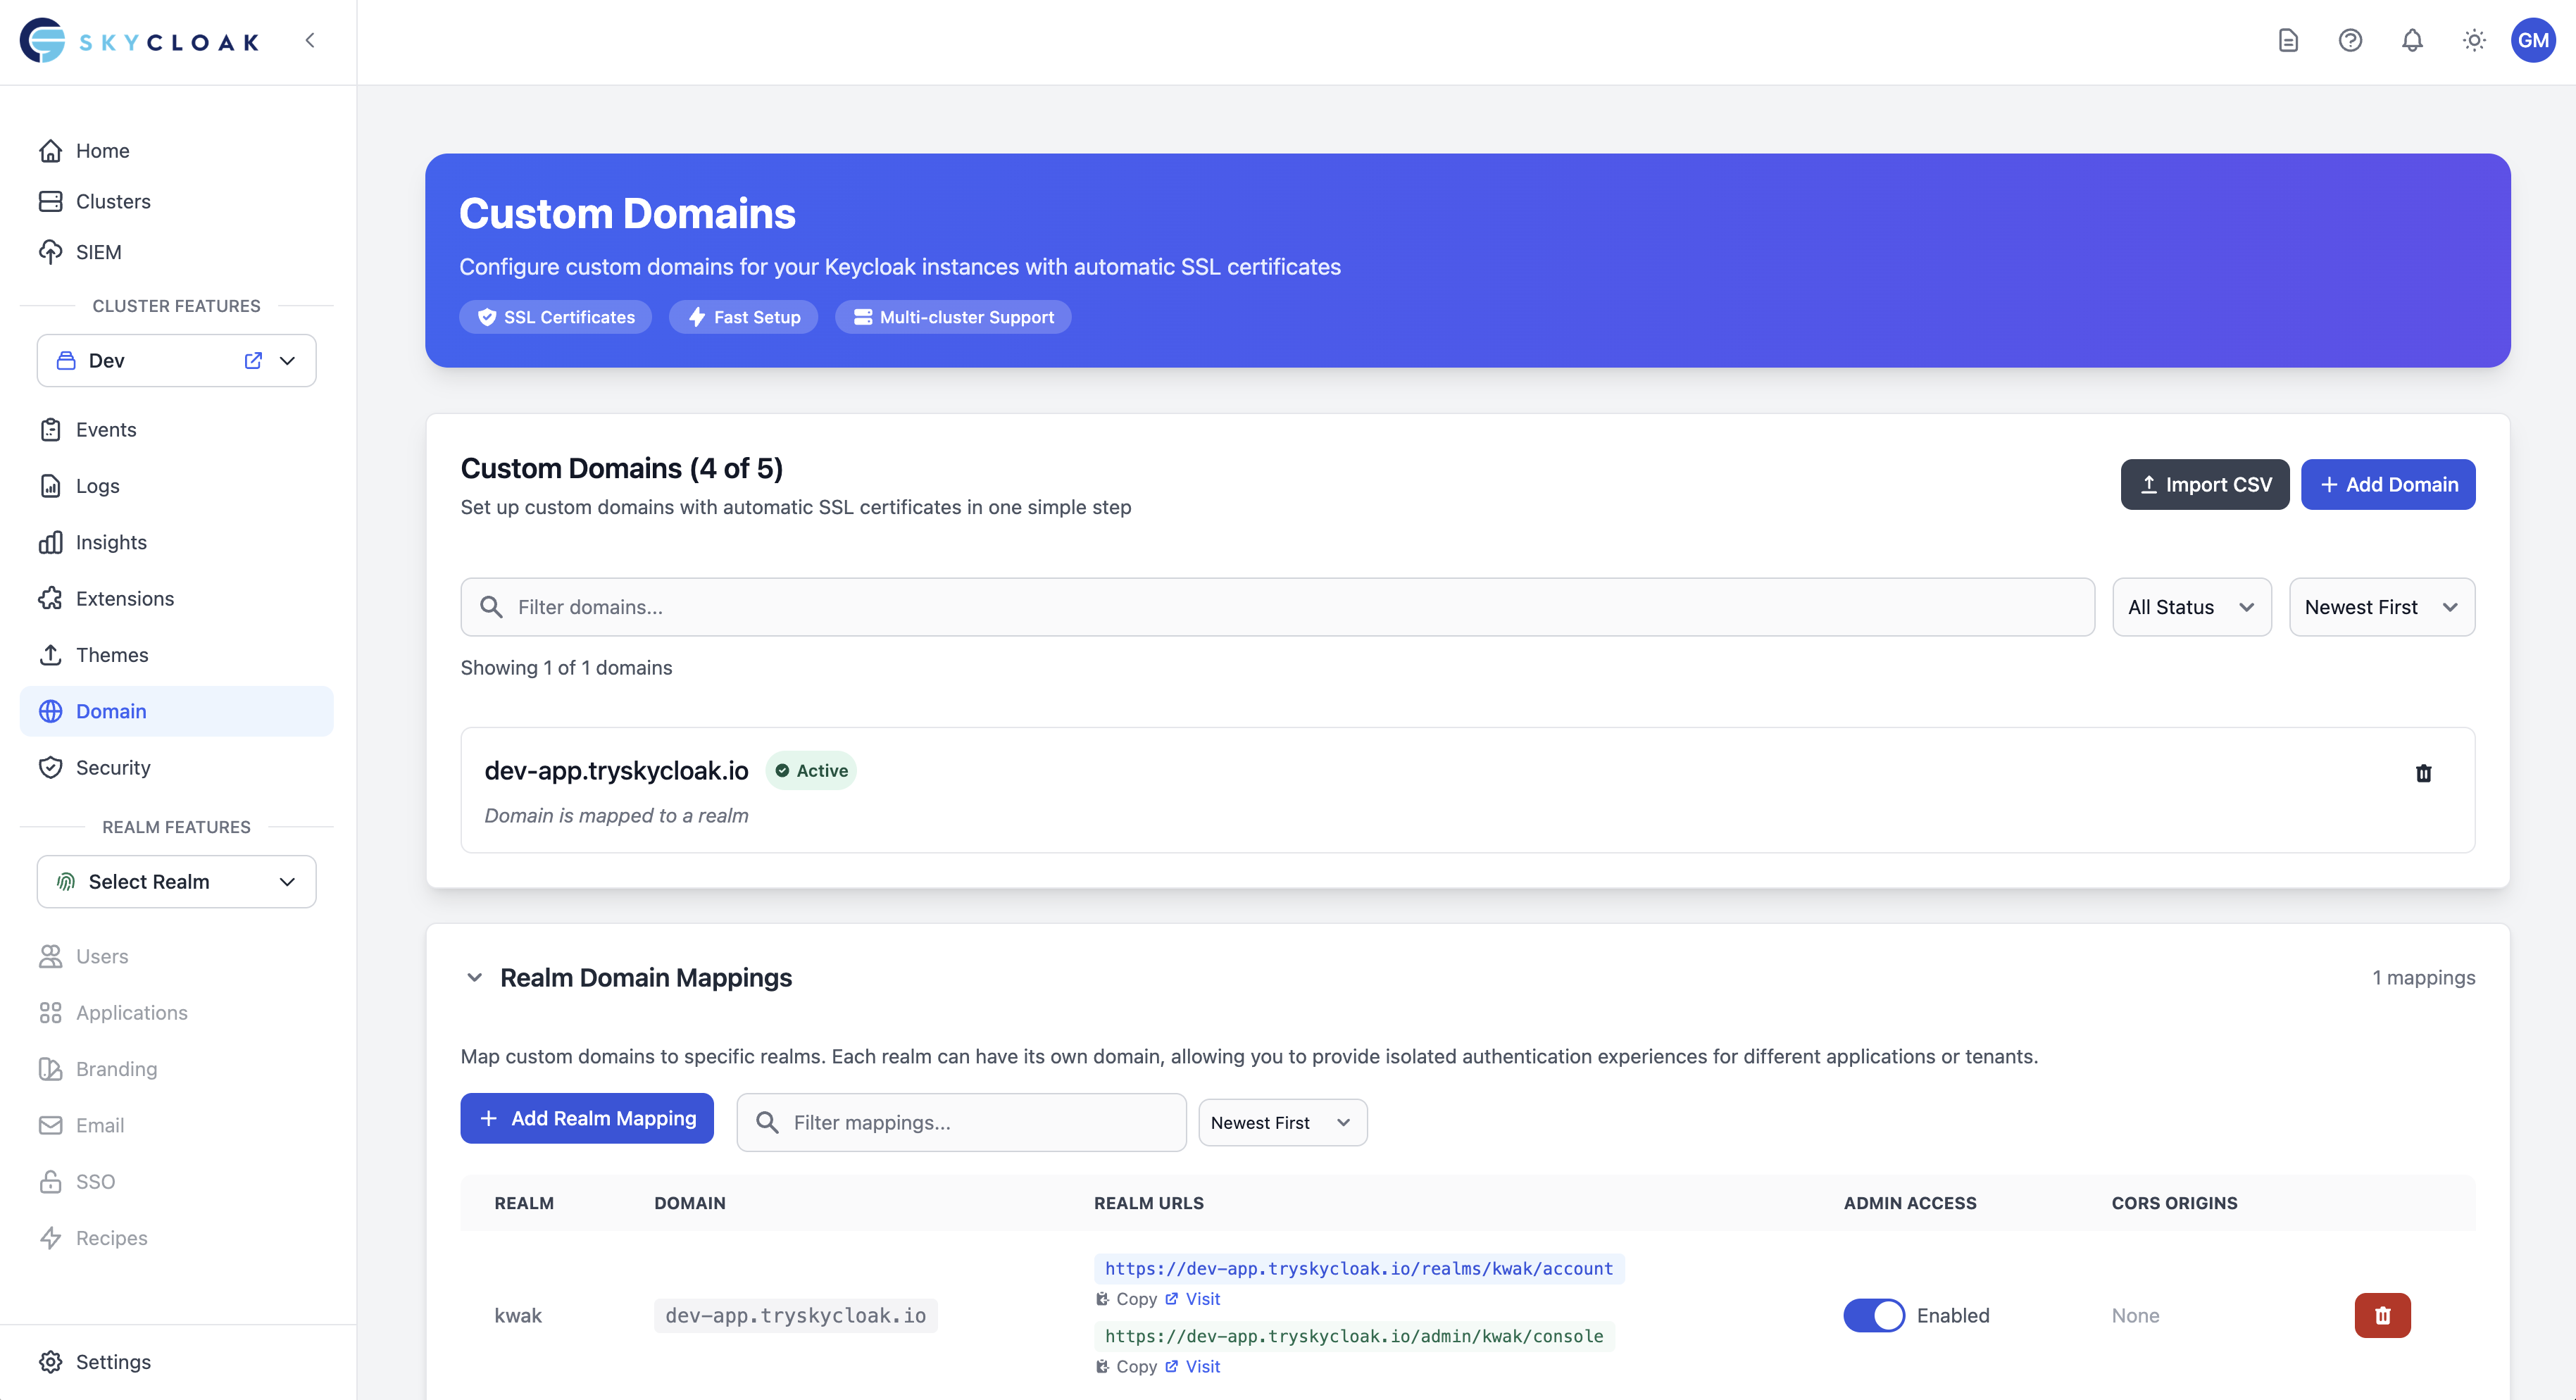Click the Add Domain button
The height and width of the screenshot is (1400, 2576).
click(x=2388, y=484)
